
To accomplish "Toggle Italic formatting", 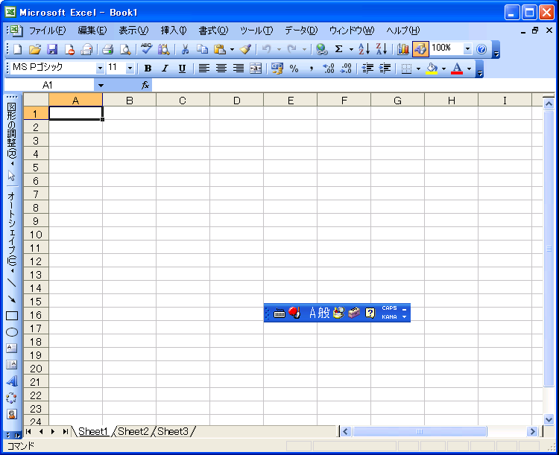I will pyautogui.click(x=165, y=69).
